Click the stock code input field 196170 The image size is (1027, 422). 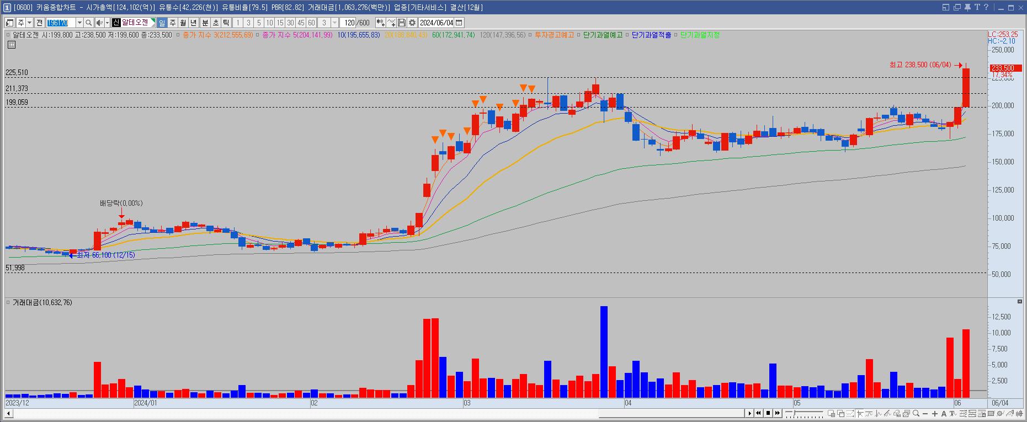point(61,23)
